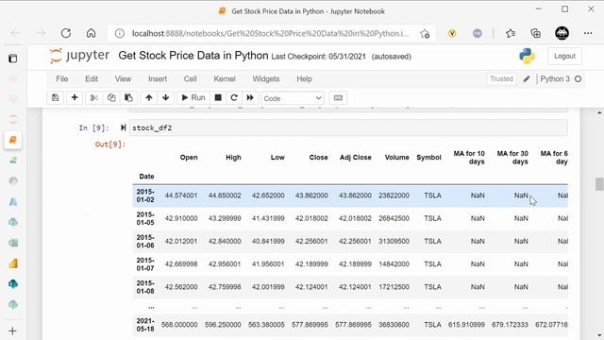Restart kernel and run all fast-forward icon
The width and height of the screenshot is (604, 340).
click(250, 98)
